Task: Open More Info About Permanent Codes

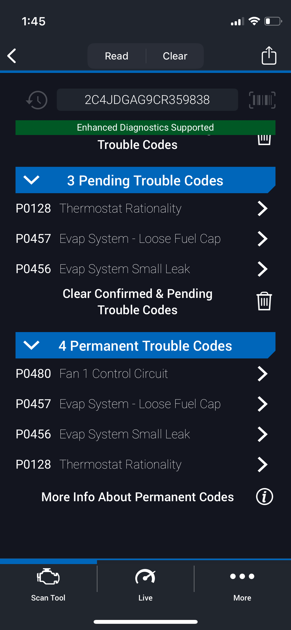Action: point(137,497)
